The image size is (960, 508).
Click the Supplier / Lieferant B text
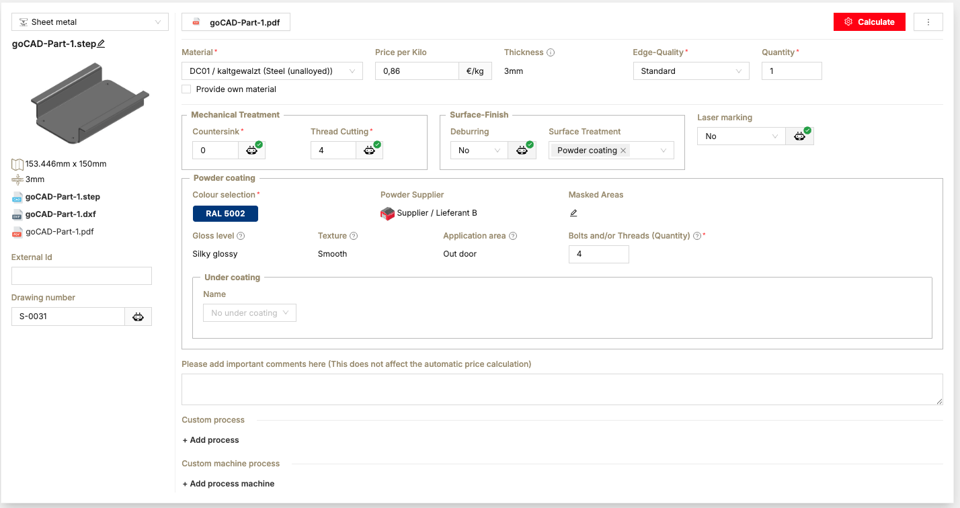tap(437, 213)
